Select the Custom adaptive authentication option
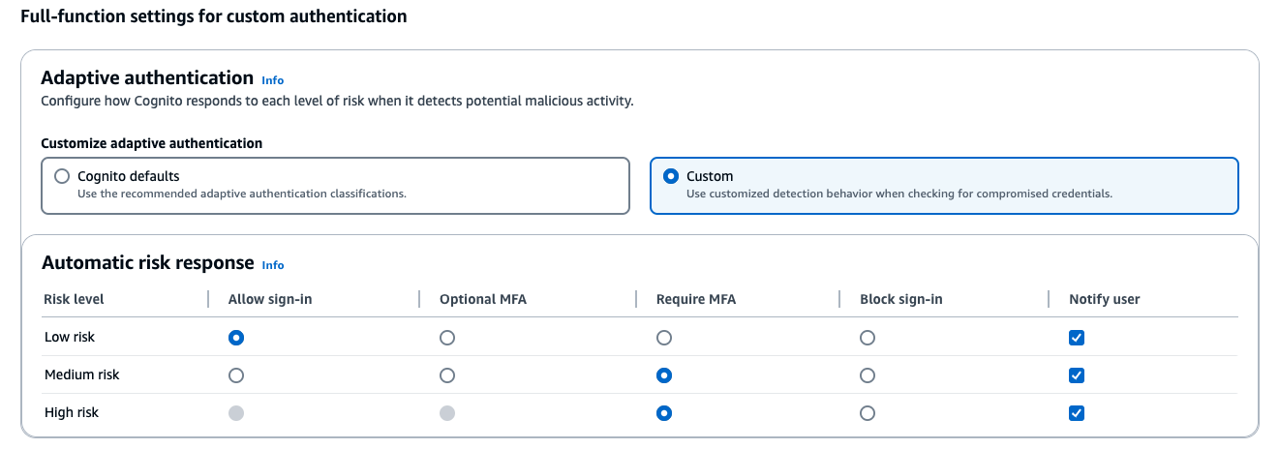The height and width of the screenshot is (449, 1279). point(944,185)
